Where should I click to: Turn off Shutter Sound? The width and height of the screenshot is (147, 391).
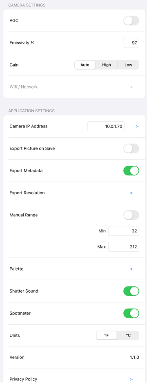click(x=131, y=291)
